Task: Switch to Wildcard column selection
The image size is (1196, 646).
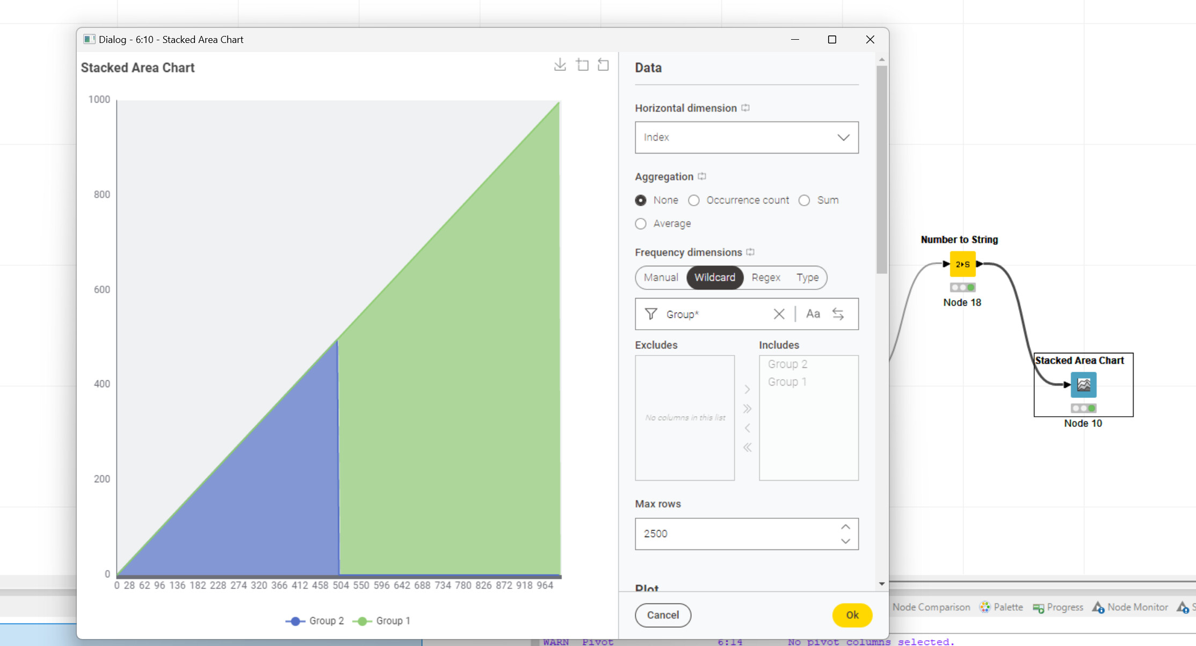Action: (x=715, y=278)
